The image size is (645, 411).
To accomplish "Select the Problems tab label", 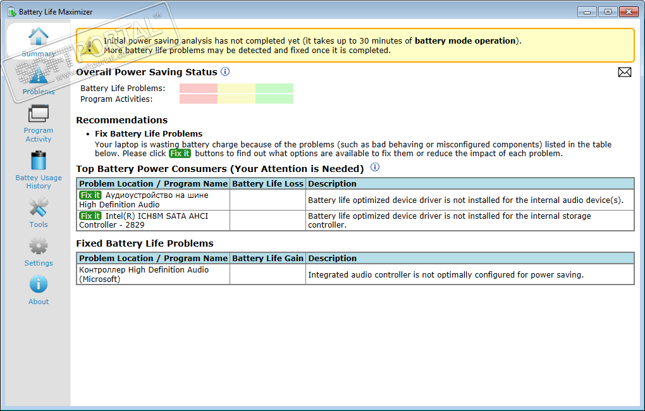I will [x=38, y=92].
